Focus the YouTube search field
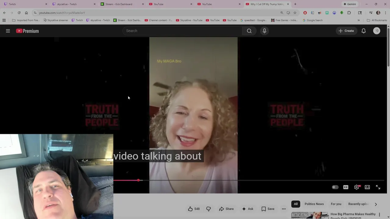This screenshot has width=390, height=219. click(x=182, y=31)
